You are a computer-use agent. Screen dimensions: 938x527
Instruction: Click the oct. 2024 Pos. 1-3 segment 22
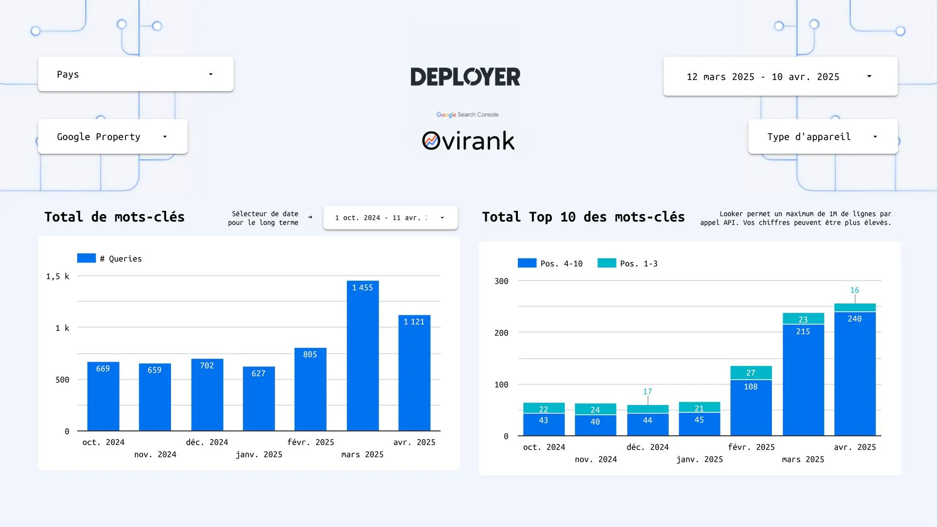pyautogui.click(x=544, y=408)
